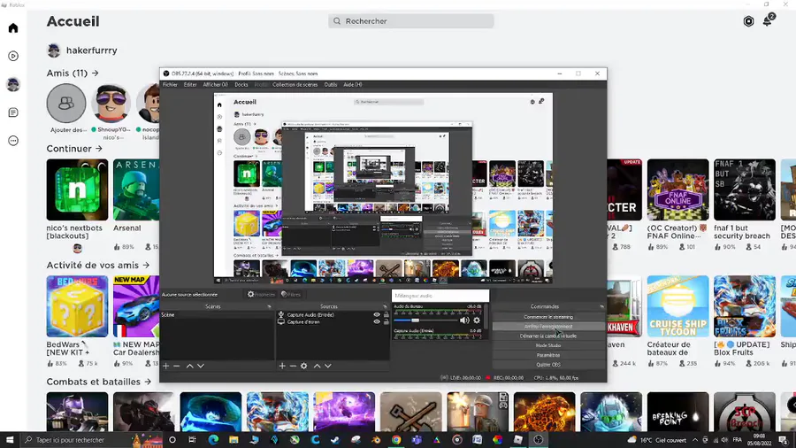Move source up in the Sources panel
This screenshot has height=448, width=796.
coord(318,366)
